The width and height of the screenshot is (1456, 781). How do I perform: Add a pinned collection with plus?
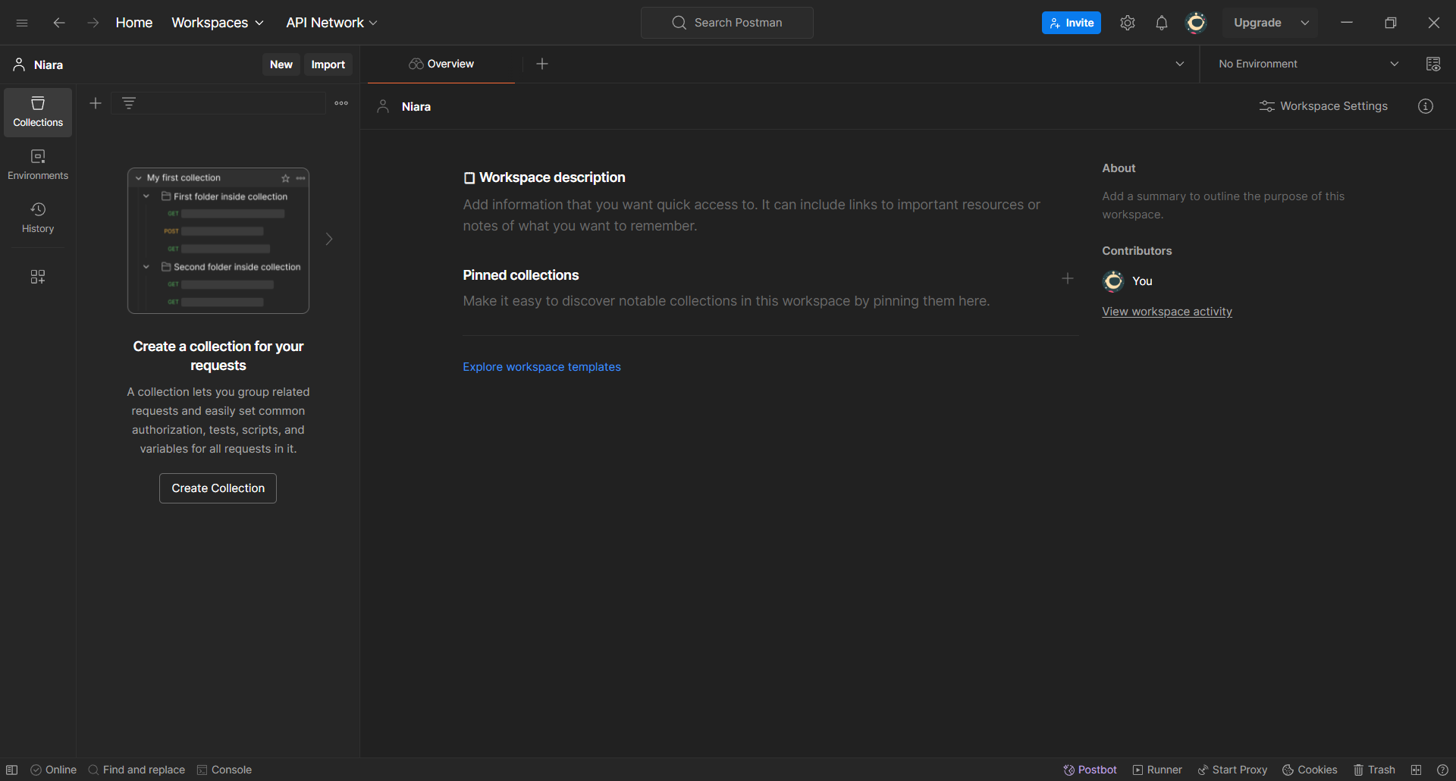click(1068, 279)
